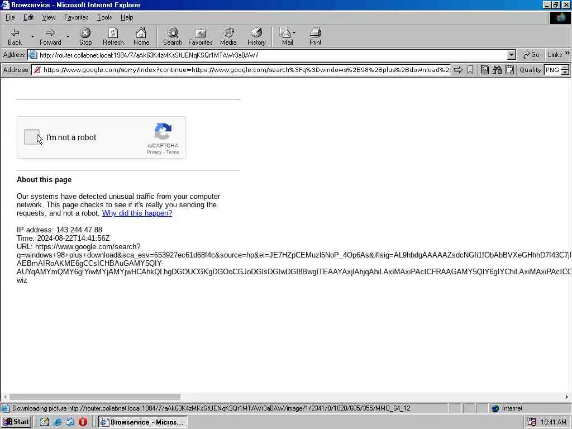
Task: Open the reCAPTCHA Privacy link
Action: point(154,152)
